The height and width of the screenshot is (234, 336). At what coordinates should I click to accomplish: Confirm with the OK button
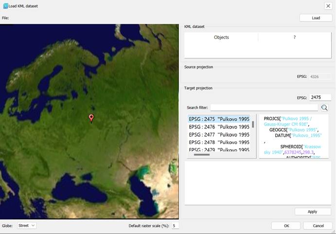(285, 226)
